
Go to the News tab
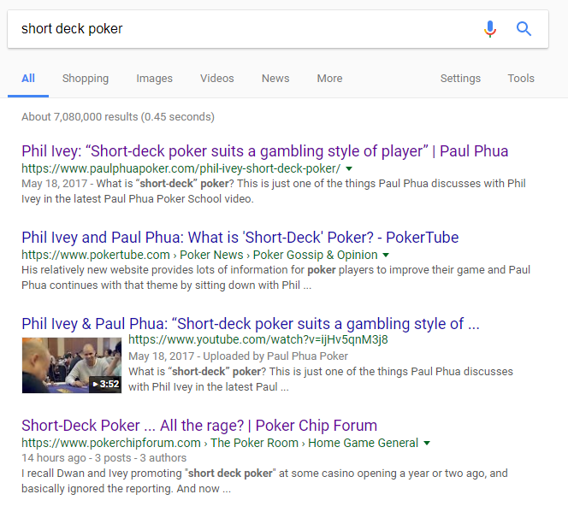[x=275, y=79]
